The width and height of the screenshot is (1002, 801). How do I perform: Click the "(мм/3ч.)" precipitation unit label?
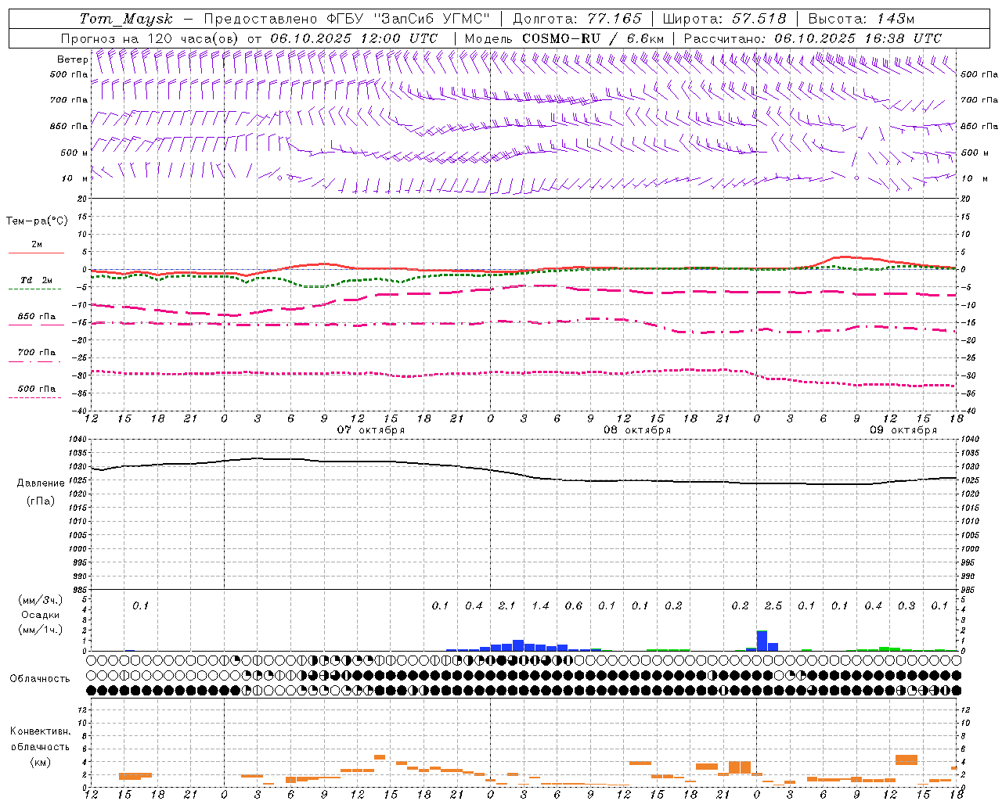click(x=41, y=601)
